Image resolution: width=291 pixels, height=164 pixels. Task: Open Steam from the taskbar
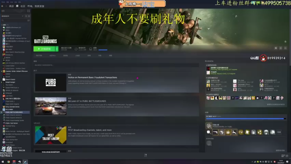[x=25, y=161]
